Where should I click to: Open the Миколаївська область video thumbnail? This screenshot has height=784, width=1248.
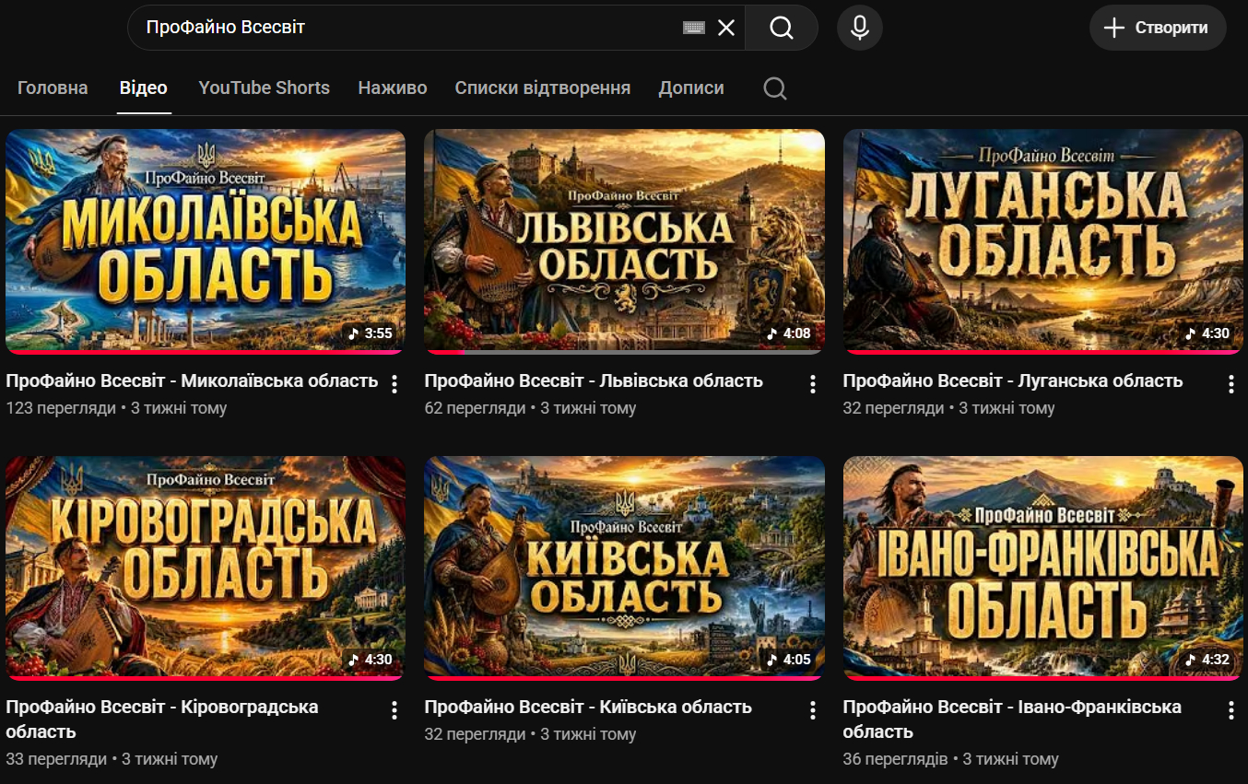point(206,241)
